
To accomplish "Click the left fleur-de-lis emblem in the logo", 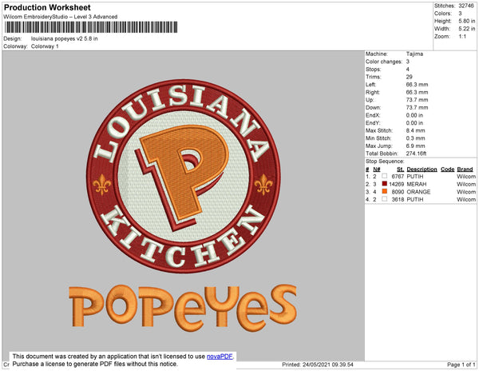I will [x=102, y=185].
